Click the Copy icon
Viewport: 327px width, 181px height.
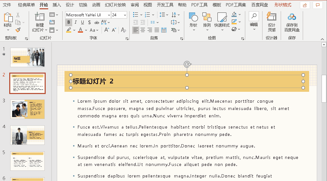tap(18, 22)
